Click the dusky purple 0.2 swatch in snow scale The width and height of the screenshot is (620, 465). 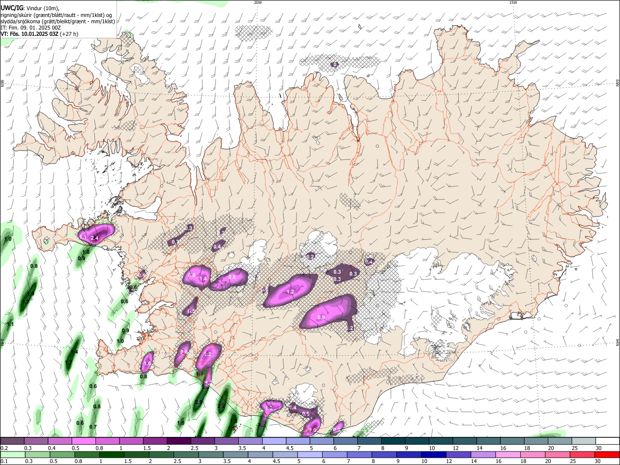tap(12, 441)
